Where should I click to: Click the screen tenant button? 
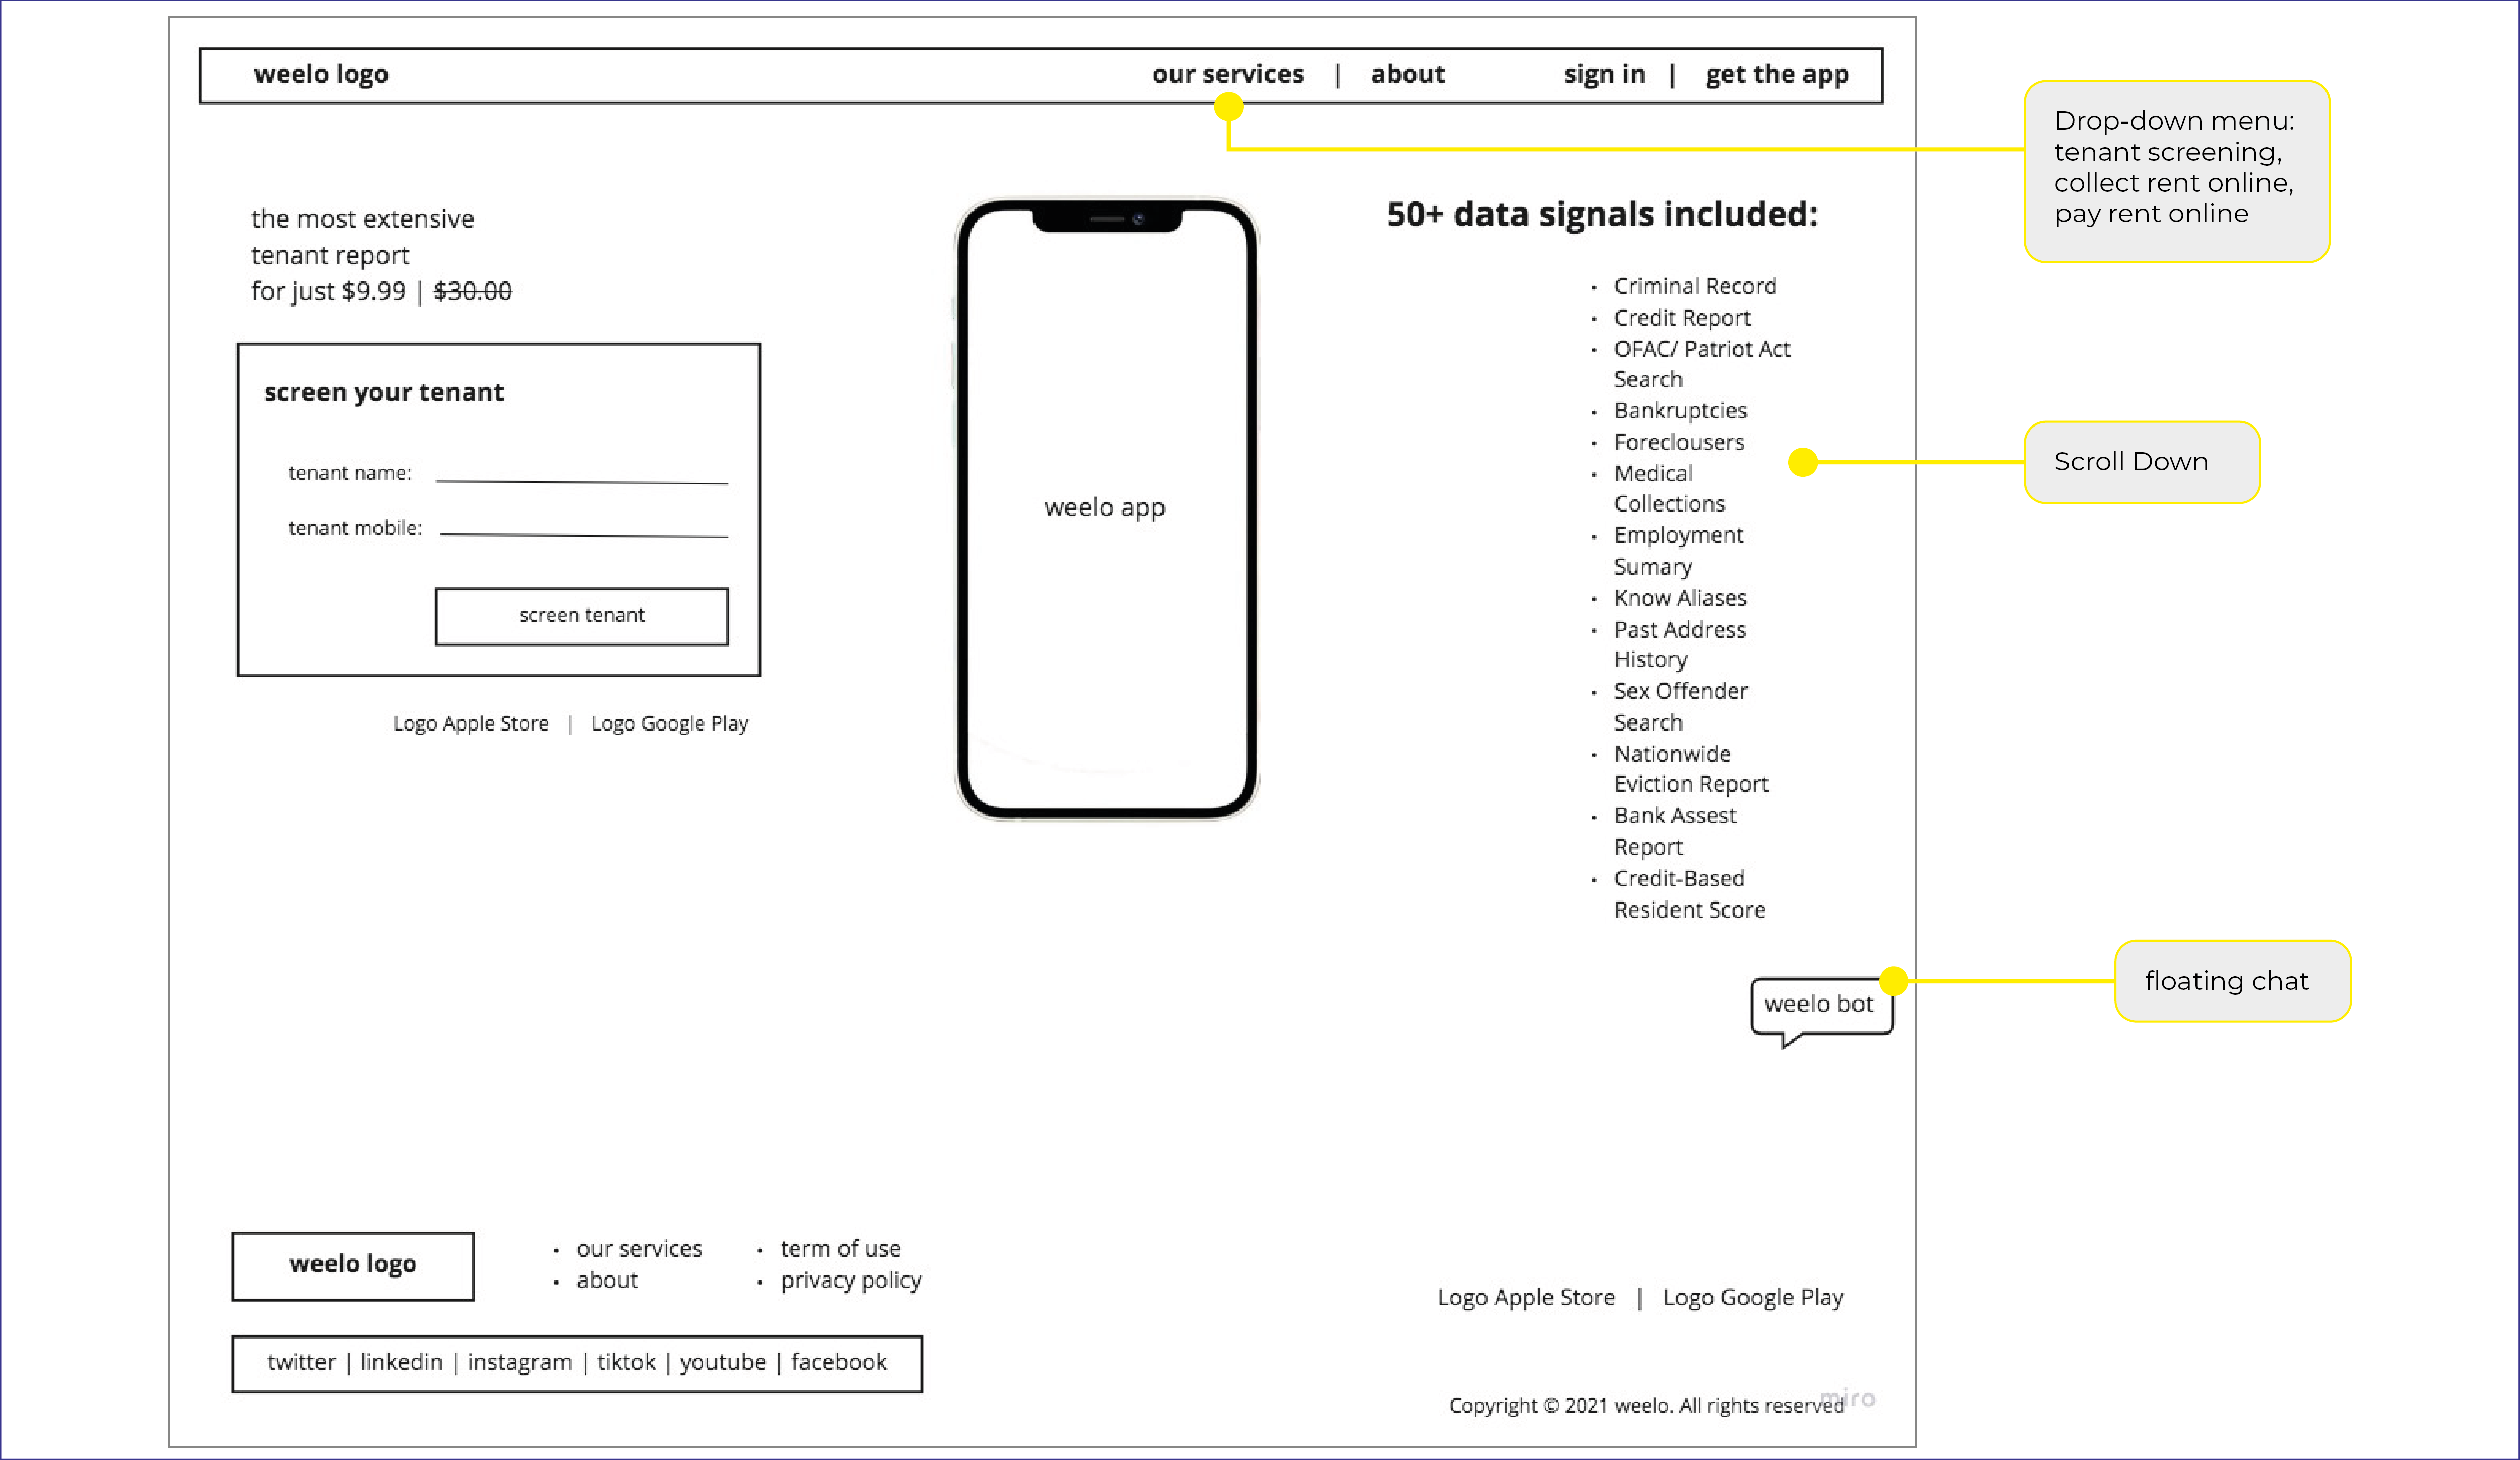[582, 616]
